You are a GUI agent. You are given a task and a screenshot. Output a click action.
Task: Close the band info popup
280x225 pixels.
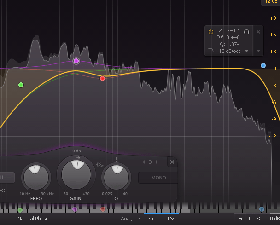[258, 32]
